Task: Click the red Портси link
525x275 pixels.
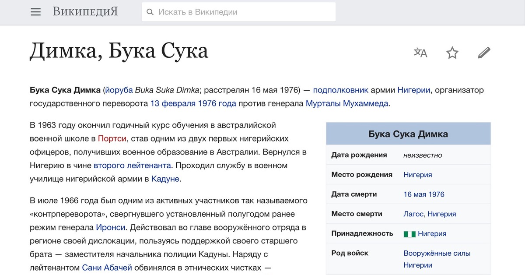Action: pyautogui.click(x=112, y=139)
